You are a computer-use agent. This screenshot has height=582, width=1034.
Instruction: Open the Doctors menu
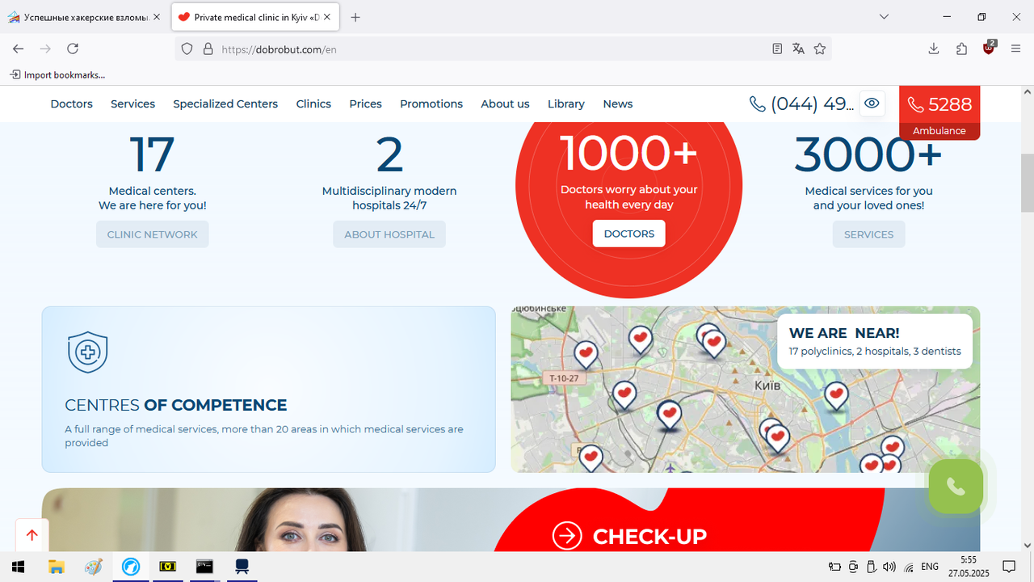pyautogui.click(x=71, y=104)
